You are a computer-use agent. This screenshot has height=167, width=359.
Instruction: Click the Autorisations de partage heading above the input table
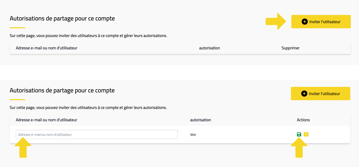(x=62, y=90)
